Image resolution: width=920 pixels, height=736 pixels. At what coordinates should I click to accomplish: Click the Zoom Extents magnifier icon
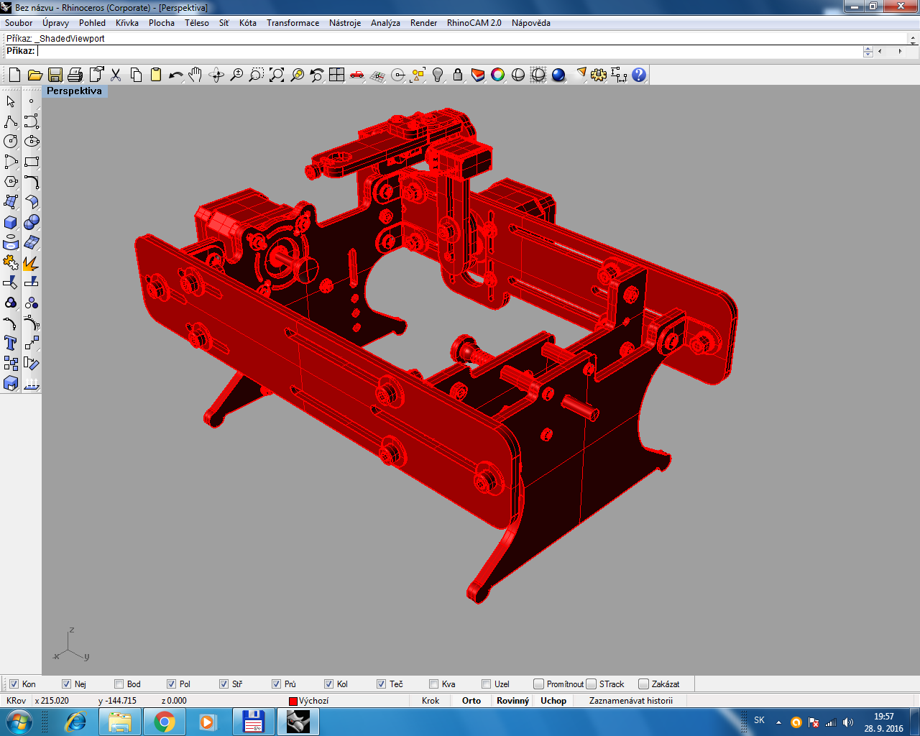point(277,75)
